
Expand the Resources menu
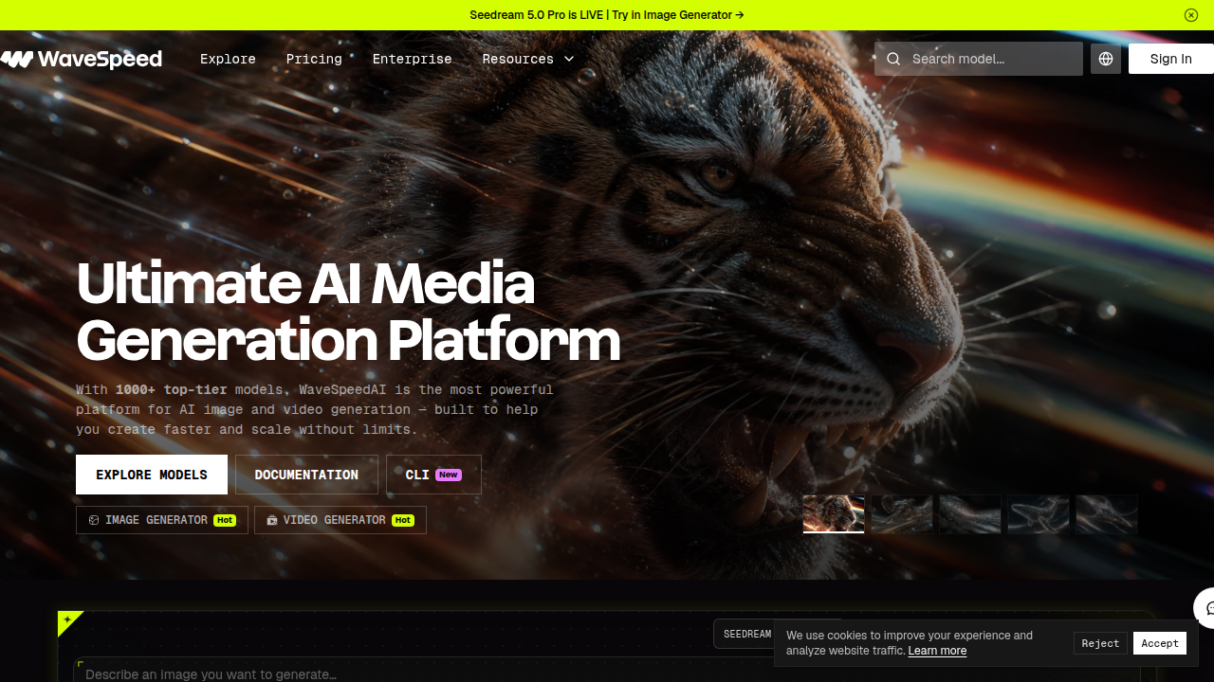coord(528,59)
